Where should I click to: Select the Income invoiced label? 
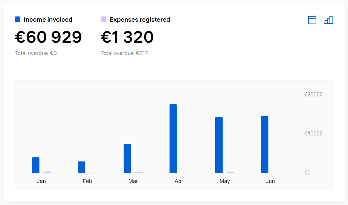click(x=48, y=20)
